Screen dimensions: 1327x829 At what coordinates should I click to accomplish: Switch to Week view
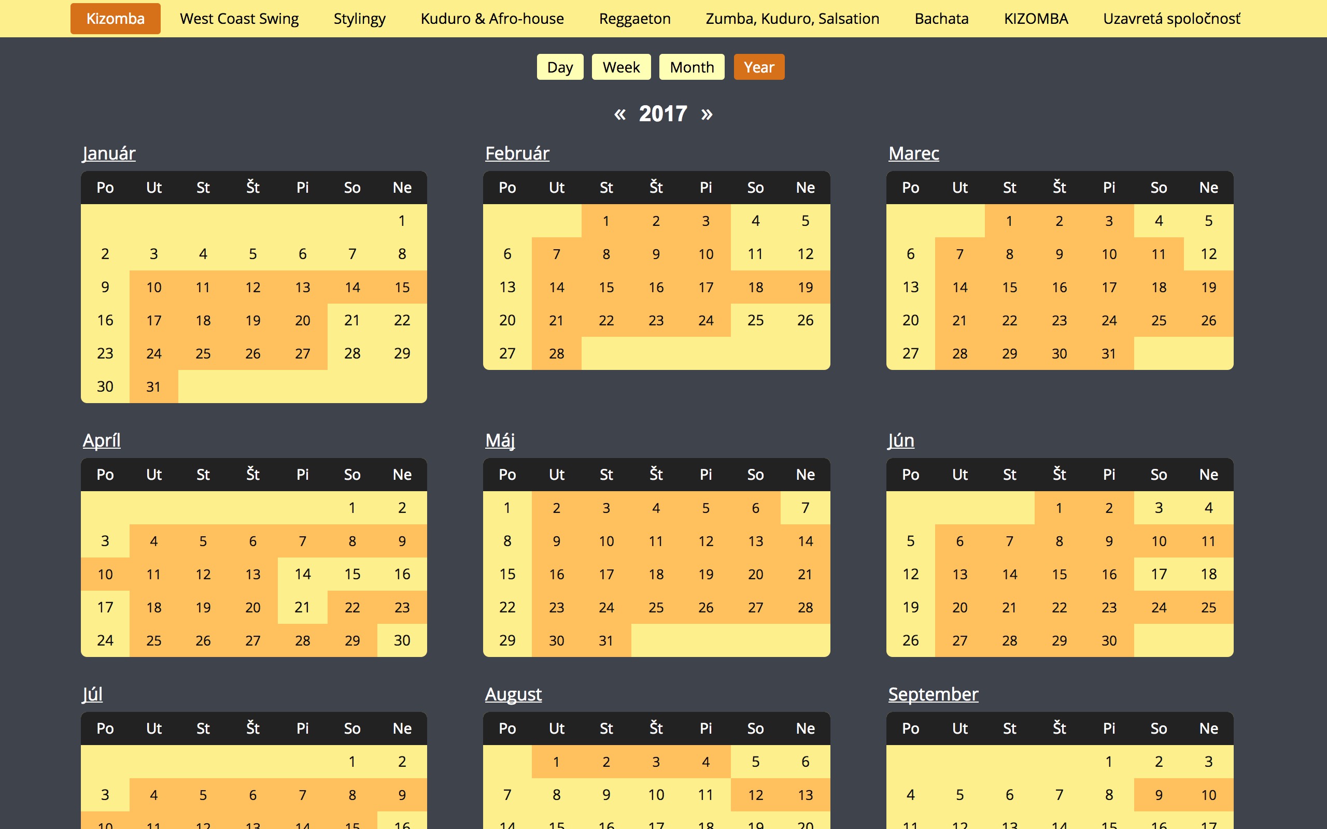(x=620, y=67)
